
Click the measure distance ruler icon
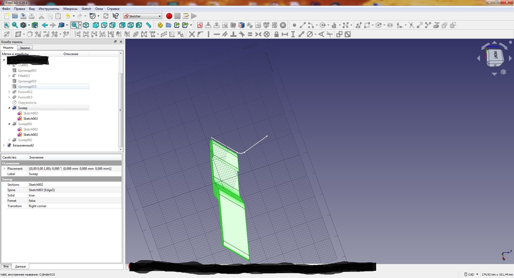tap(148, 25)
